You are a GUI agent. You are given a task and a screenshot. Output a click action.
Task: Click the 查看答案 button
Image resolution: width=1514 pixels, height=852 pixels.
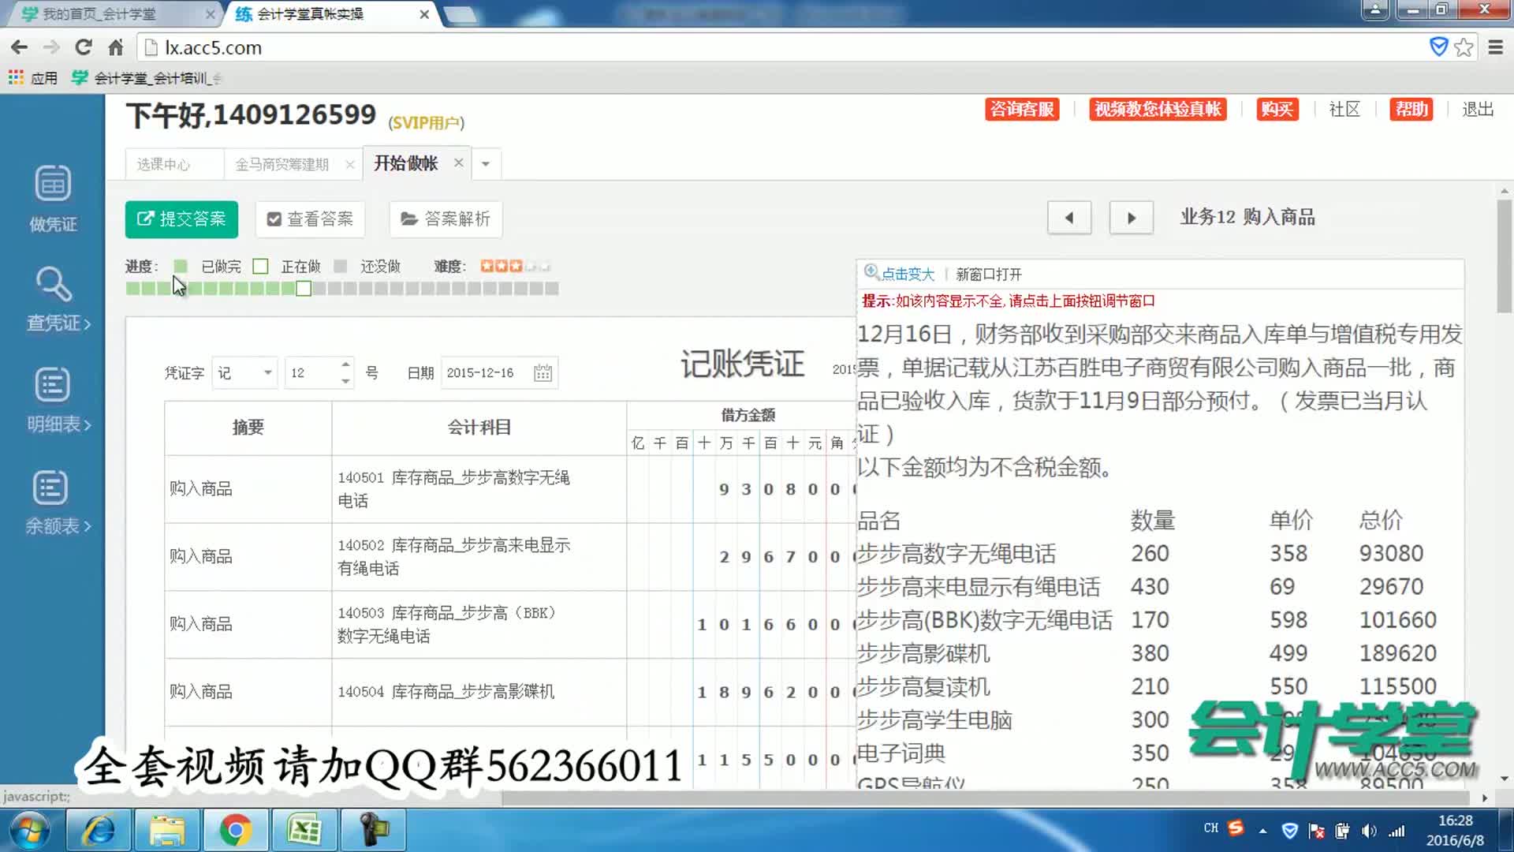(x=310, y=219)
